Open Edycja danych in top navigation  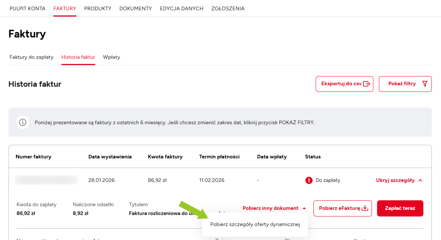182,8
